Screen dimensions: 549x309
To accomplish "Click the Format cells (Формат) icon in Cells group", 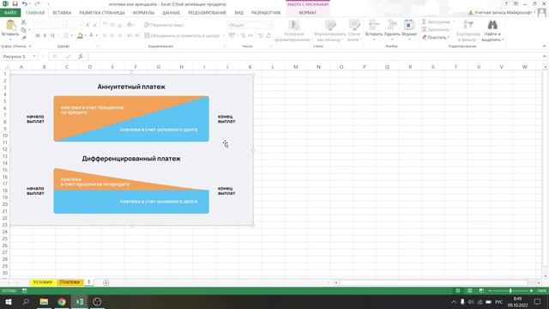I will tap(409, 25).
